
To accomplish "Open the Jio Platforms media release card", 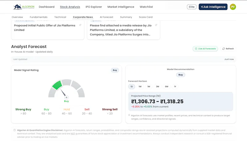I will point(124,30).
